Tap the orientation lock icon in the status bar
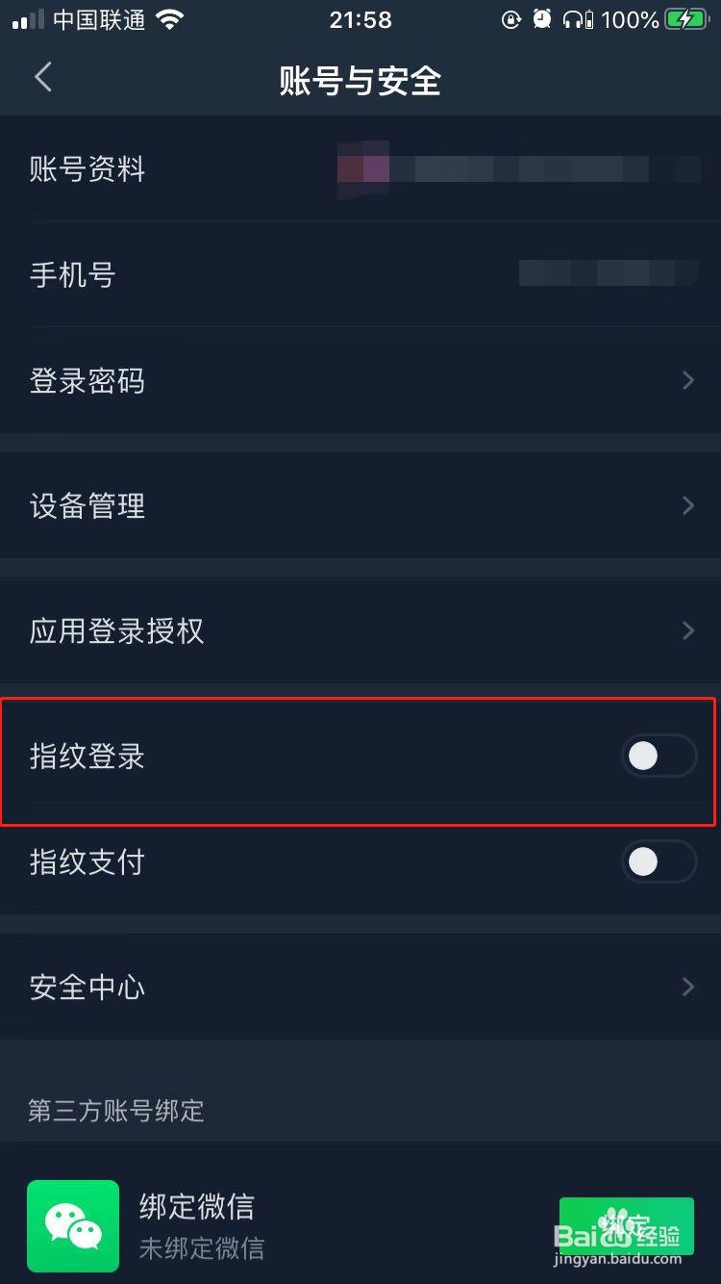This screenshot has width=721, height=1284. point(510,19)
